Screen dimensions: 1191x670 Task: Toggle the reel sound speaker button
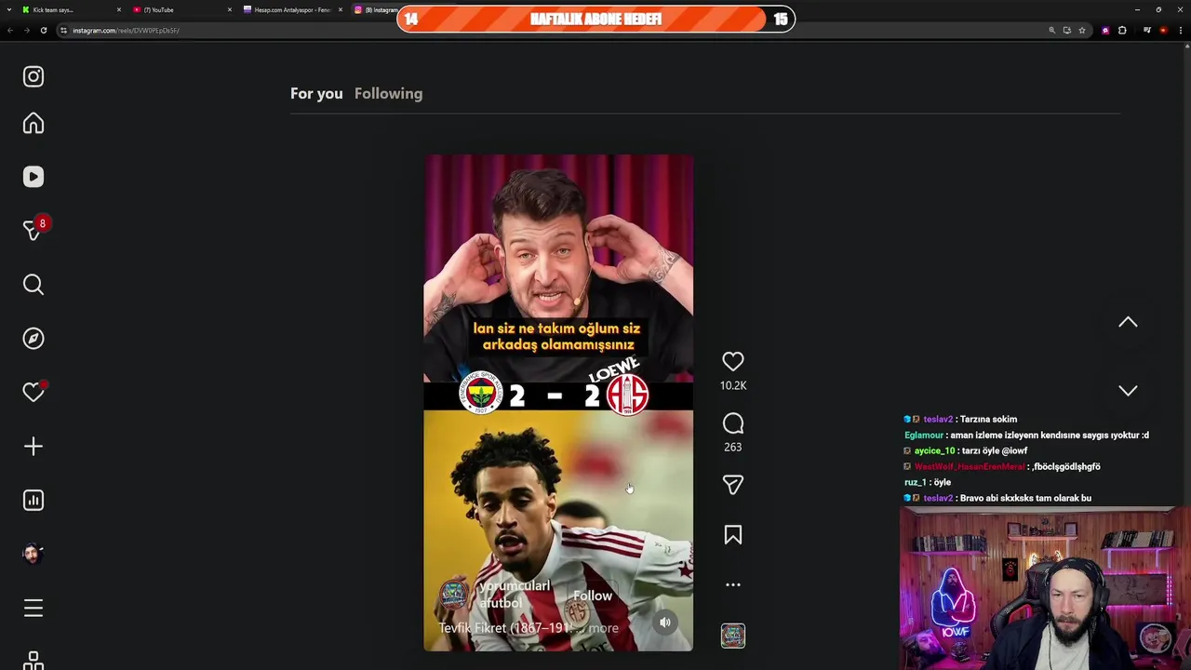[x=665, y=623]
